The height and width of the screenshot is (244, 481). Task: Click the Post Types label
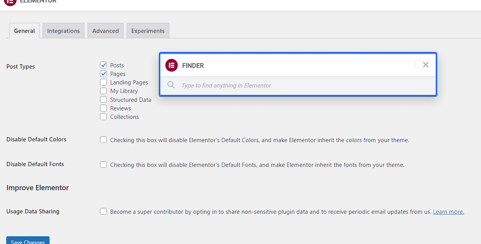click(x=21, y=67)
